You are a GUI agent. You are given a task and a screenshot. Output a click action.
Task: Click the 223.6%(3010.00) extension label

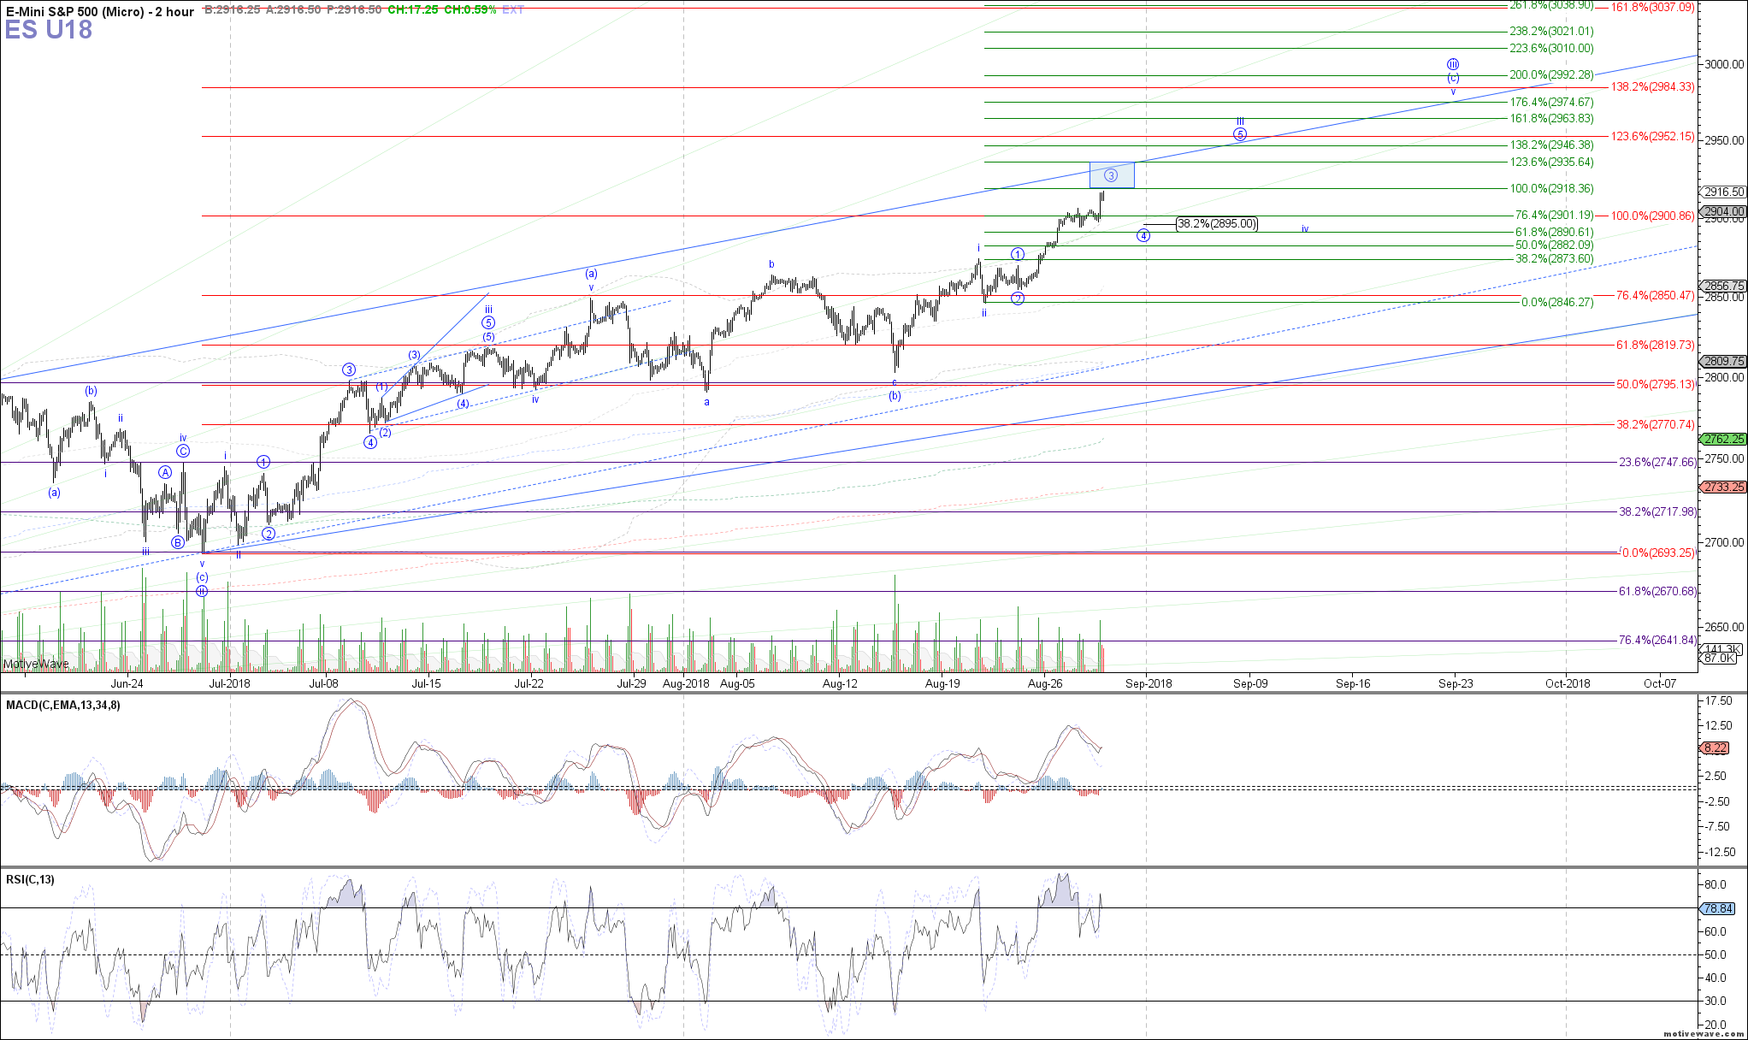tap(1551, 49)
